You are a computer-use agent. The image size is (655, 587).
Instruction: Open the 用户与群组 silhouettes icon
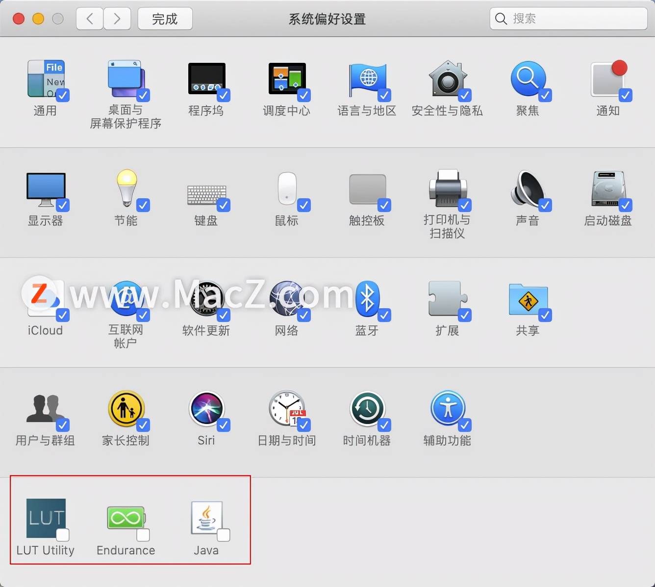coord(45,408)
